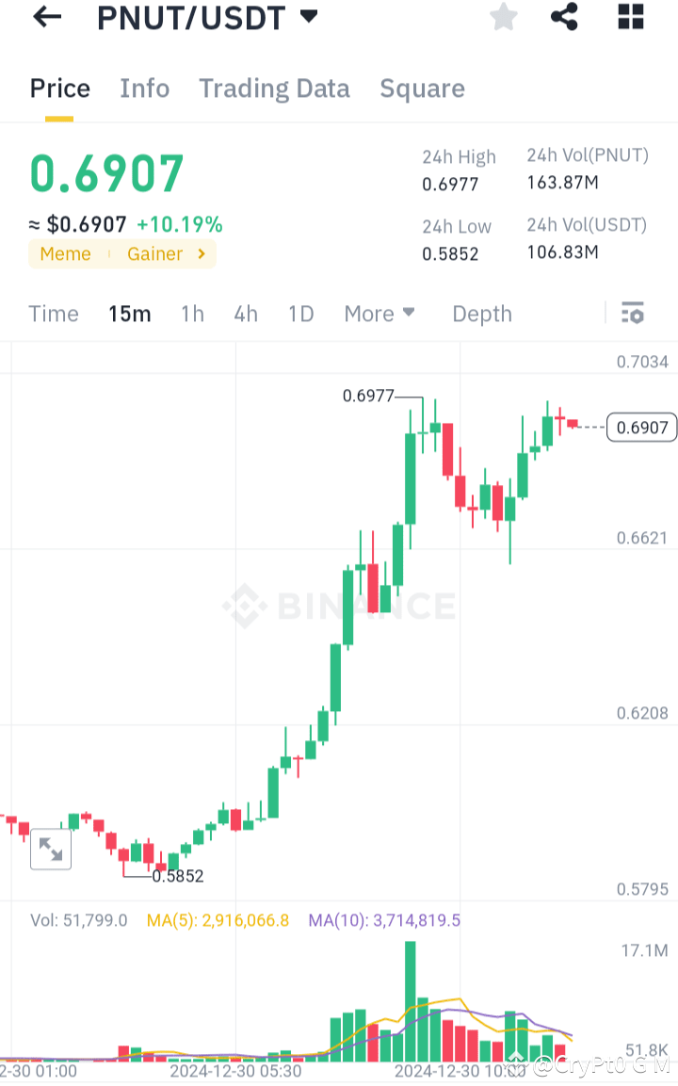
Task: Open the trading products grid menu
Action: pyautogui.click(x=630, y=17)
